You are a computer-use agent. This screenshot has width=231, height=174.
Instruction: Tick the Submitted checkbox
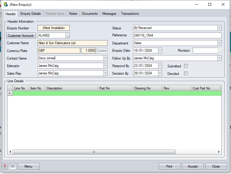pos(186,66)
